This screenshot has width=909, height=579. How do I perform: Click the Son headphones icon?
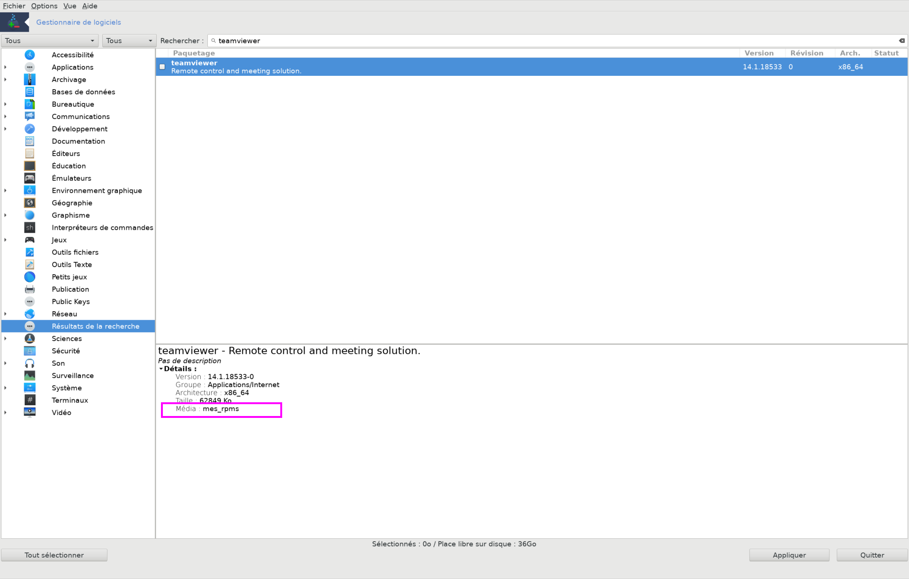coord(30,363)
